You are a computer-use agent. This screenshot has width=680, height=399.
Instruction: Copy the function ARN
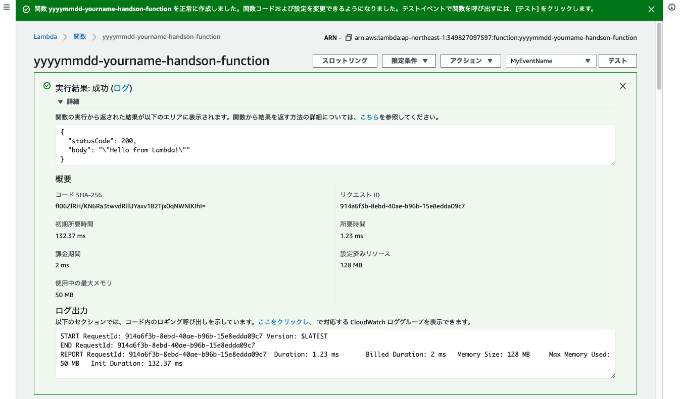coord(349,37)
